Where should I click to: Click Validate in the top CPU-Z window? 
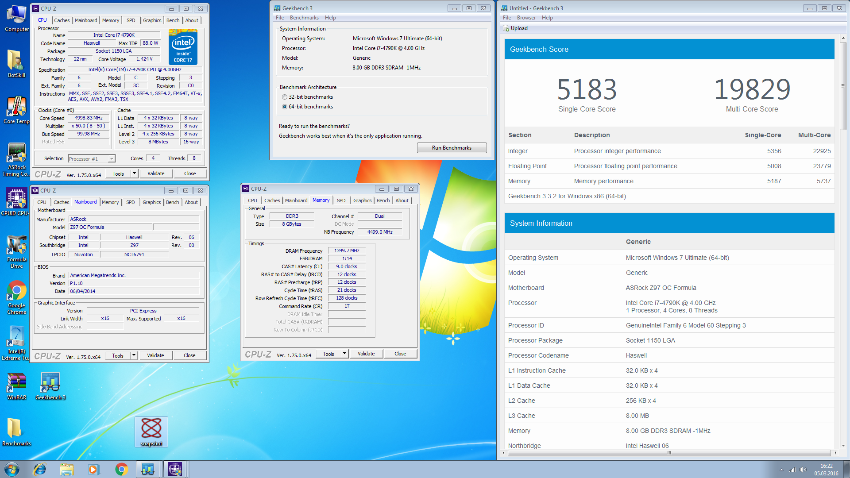click(156, 173)
